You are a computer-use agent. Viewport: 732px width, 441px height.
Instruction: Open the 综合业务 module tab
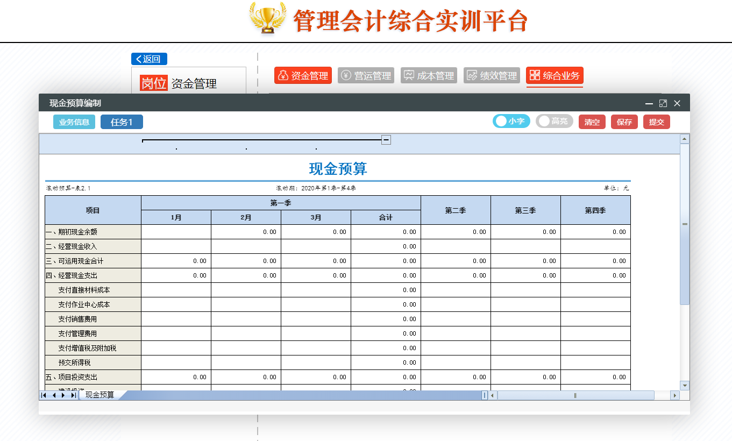tap(555, 76)
